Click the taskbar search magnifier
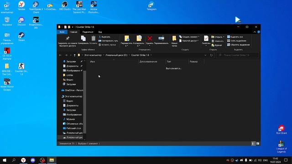This screenshot has width=292, height=164. click(14, 160)
